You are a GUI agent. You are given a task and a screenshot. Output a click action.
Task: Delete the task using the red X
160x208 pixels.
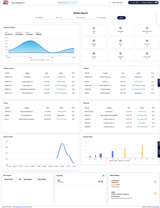(102, 182)
